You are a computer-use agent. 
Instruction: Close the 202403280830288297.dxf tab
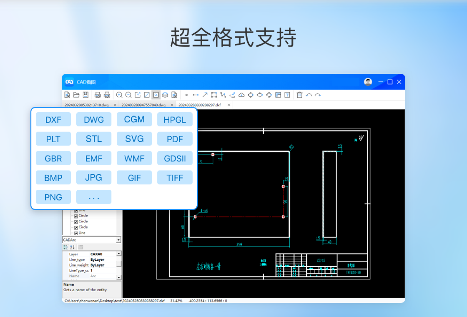pyautogui.click(x=229, y=105)
